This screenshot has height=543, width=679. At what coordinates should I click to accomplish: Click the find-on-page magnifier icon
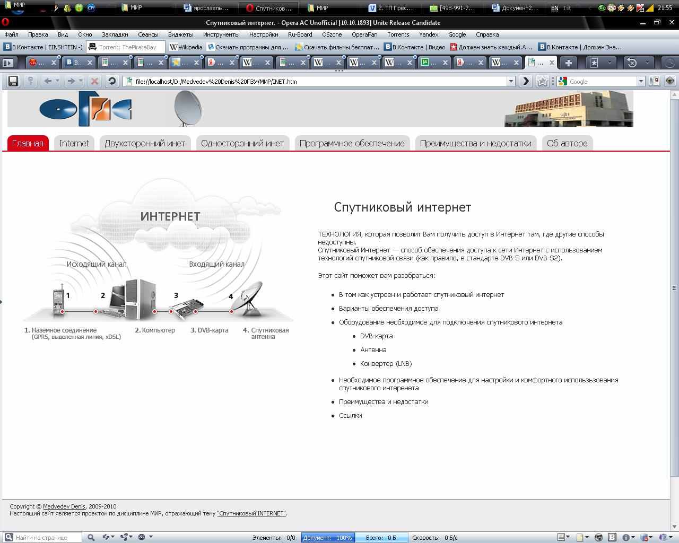(x=91, y=537)
